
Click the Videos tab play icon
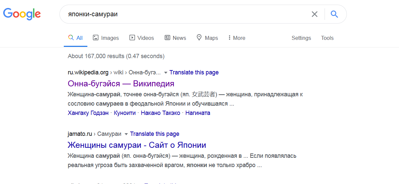tap(132, 38)
